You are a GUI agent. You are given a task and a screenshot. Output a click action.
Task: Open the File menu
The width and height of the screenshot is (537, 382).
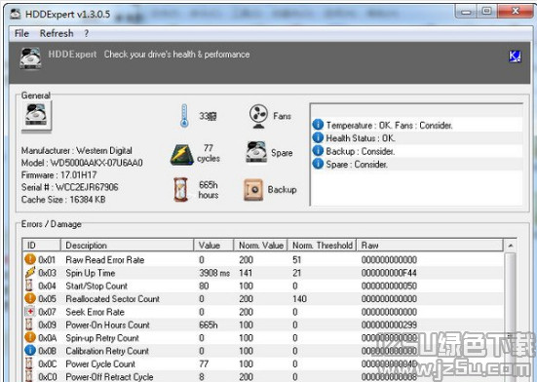(21, 33)
